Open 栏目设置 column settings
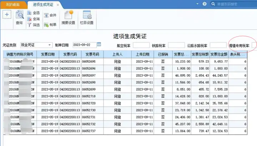Viewport: 257px width, 146px height. click(x=87, y=17)
